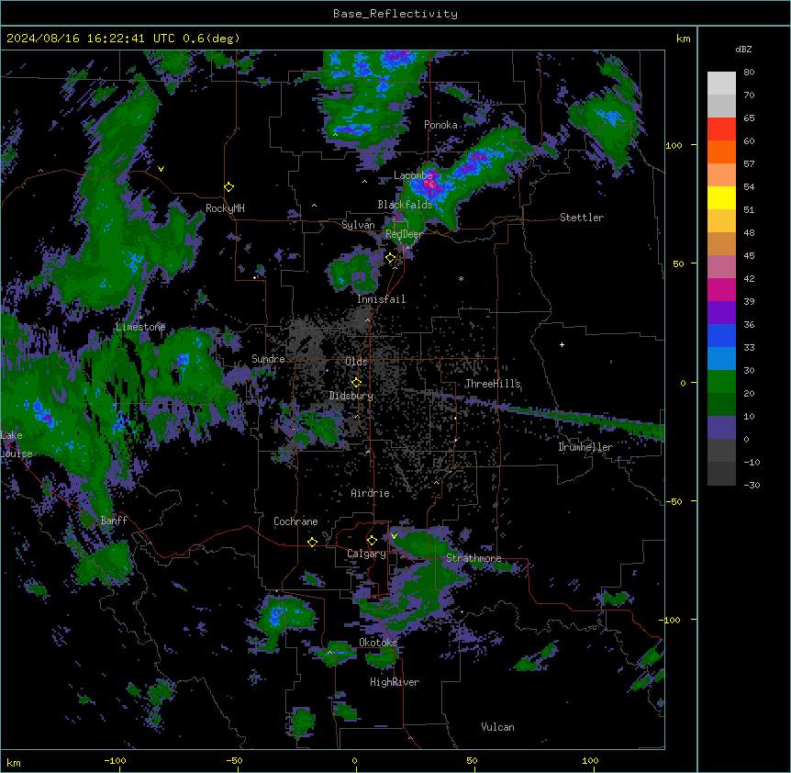This screenshot has width=791, height=773.
Task: Click the Cochrane label
Action: tap(295, 521)
